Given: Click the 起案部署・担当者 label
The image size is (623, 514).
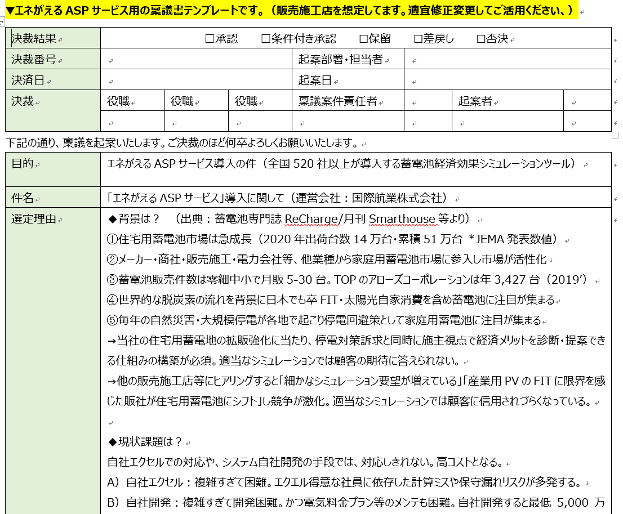Looking at the screenshot, I should (x=341, y=59).
